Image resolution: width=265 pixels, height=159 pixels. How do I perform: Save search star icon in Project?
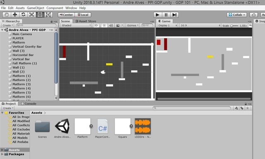coord(248,108)
